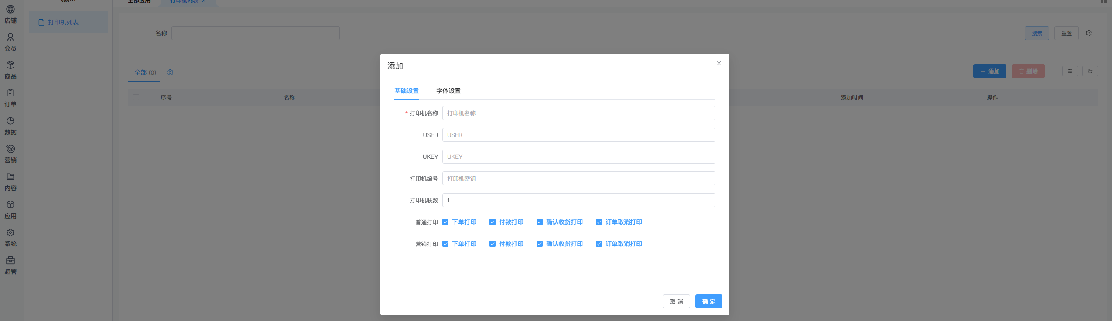Open the 营销 (marketing) sidebar section

pos(10,154)
